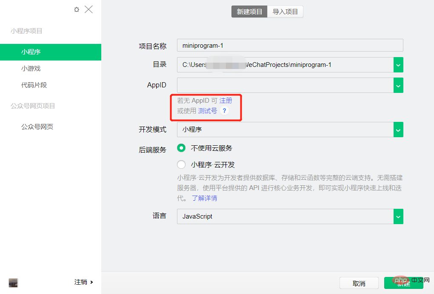This screenshot has height=294, width=434.
Task: Click the 注册 link to register an AppID
Action: (226, 101)
